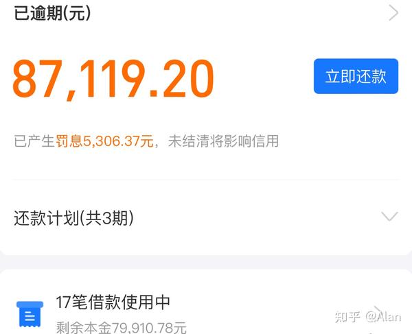
Task: Click the number 17 in loans title
Action: (63, 302)
